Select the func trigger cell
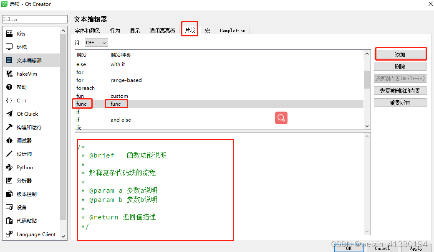Screen dimensions: 434x252 pyautogui.click(x=81, y=104)
